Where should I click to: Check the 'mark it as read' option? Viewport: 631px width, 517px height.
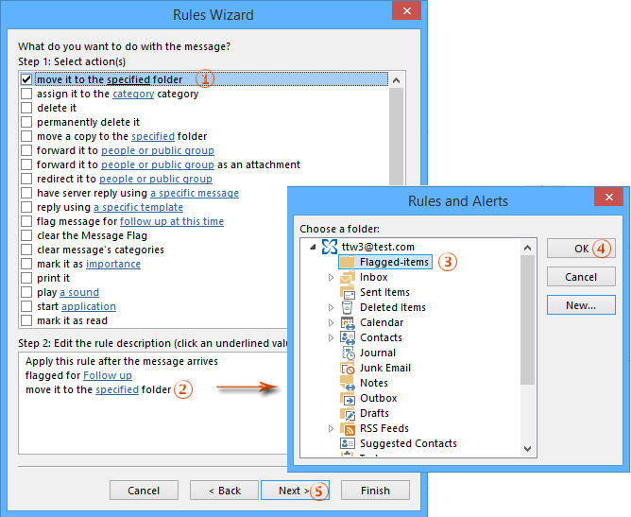(x=26, y=321)
